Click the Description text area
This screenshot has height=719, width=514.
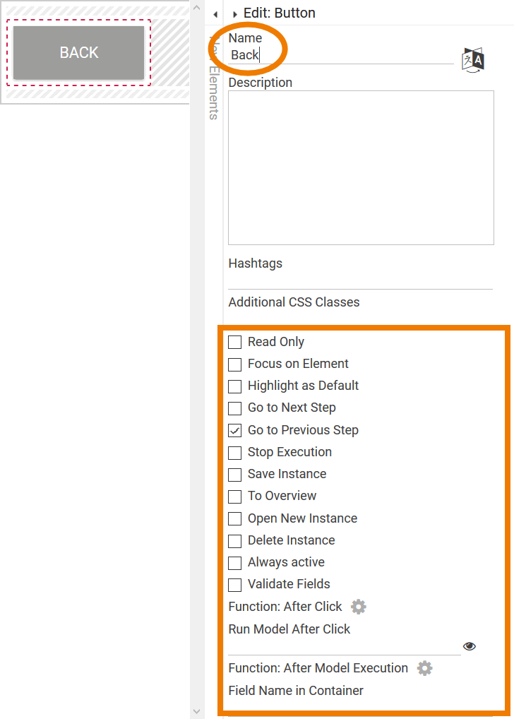pos(360,167)
